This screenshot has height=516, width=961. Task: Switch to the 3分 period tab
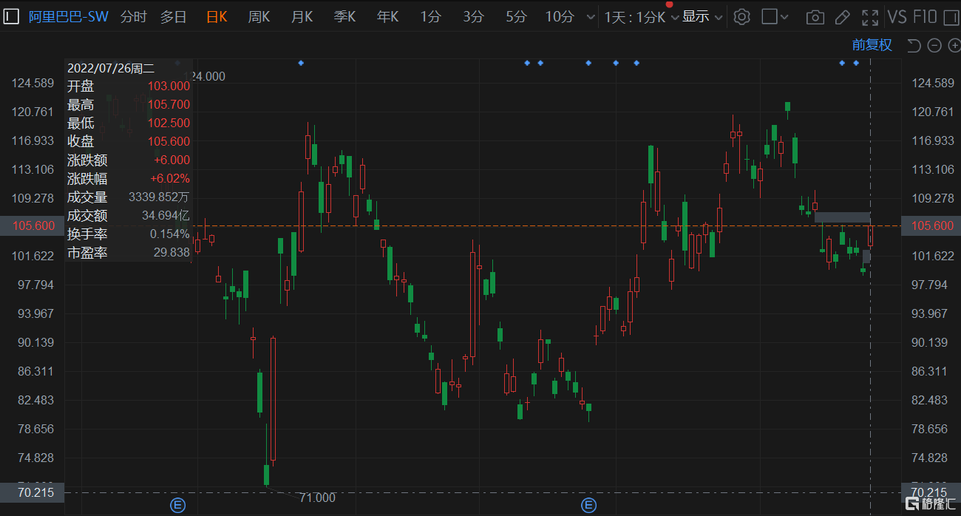click(474, 17)
